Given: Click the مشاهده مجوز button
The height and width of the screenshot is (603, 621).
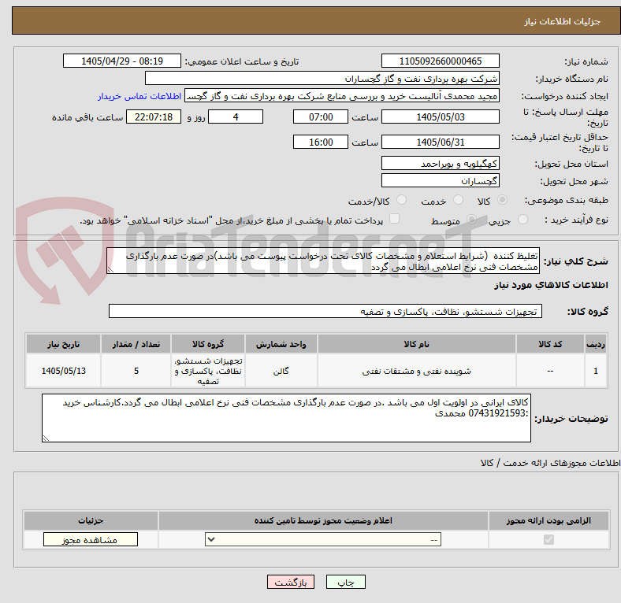Looking at the screenshot, I should 91,540.
